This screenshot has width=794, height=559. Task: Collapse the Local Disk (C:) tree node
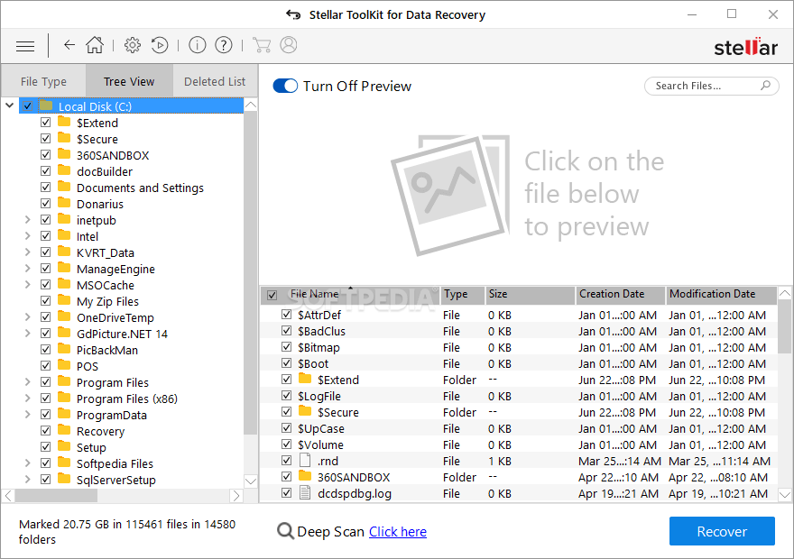click(10, 105)
